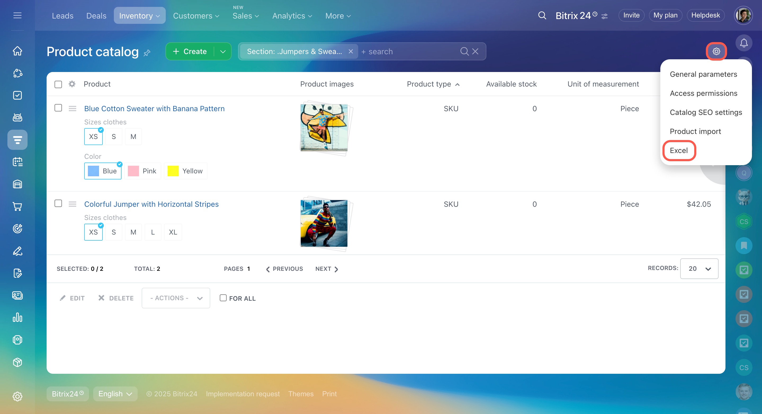Open the Records per page dropdown
This screenshot has width=762, height=414.
699,268
